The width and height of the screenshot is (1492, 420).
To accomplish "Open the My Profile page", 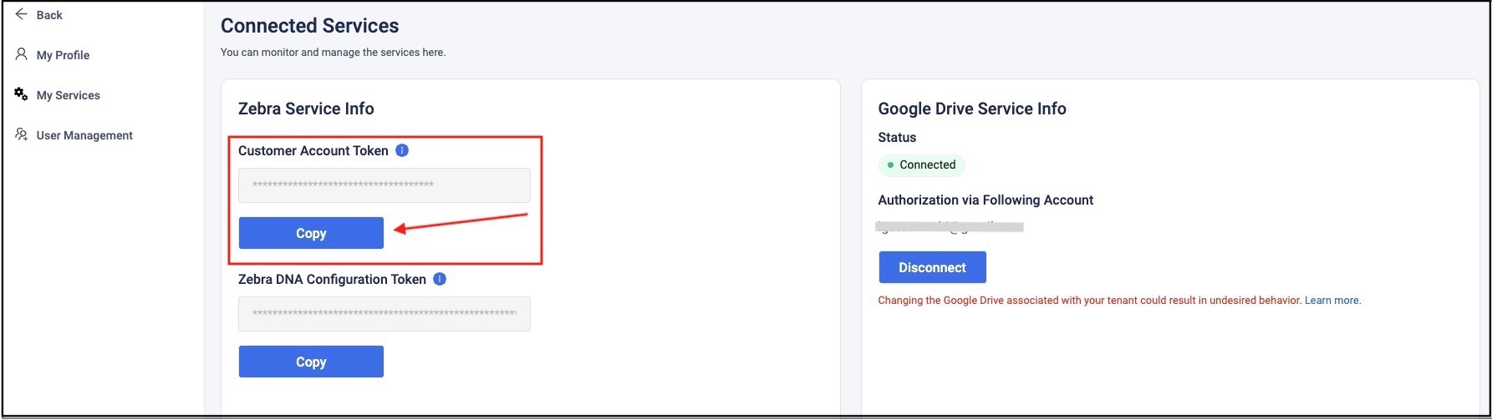I will [63, 55].
